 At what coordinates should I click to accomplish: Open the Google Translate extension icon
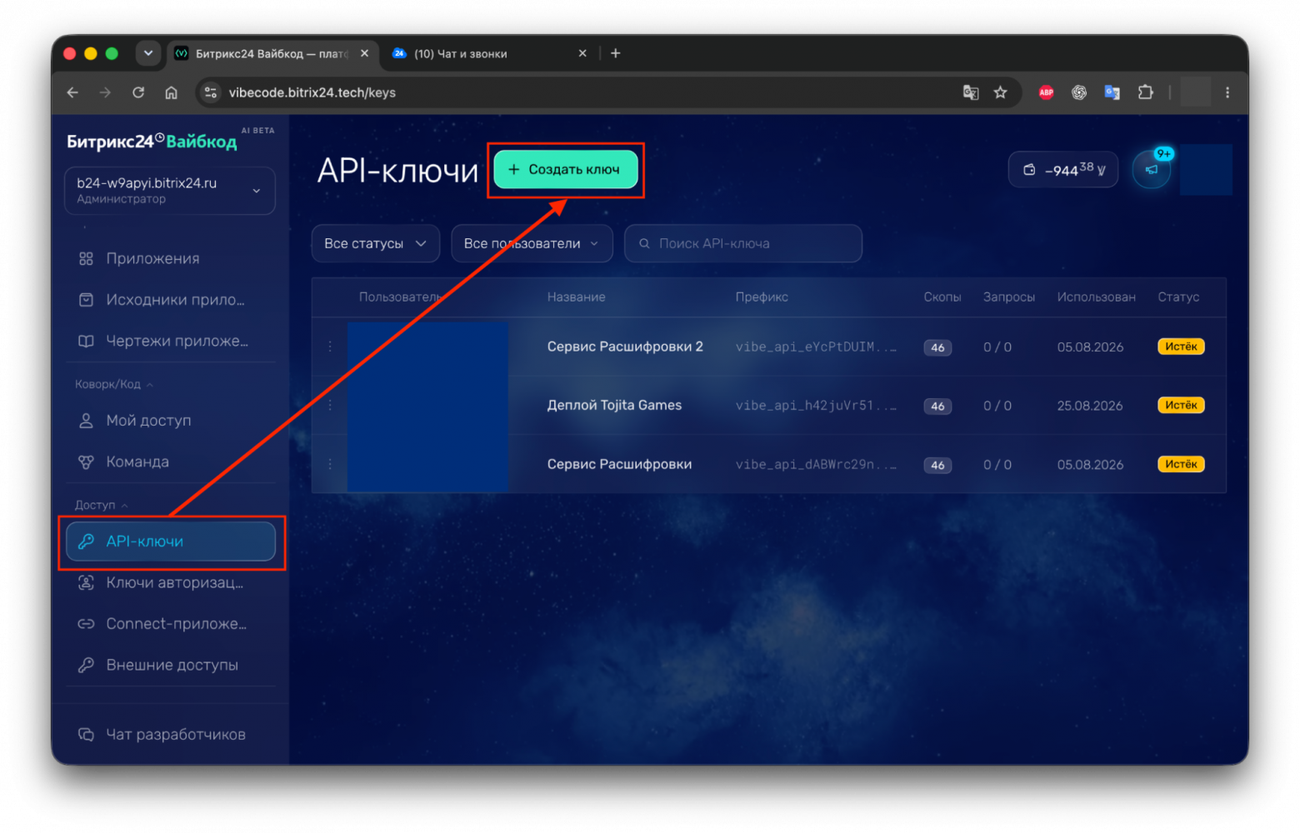coord(1112,92)
